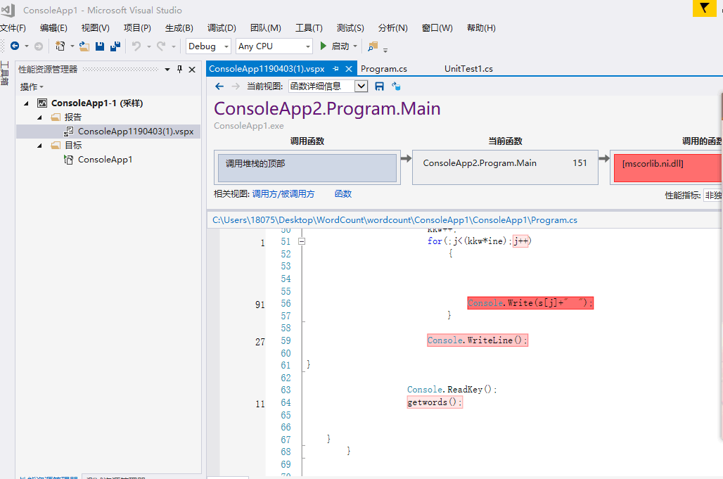Click the Undo toolbar icon

[136, 46]
